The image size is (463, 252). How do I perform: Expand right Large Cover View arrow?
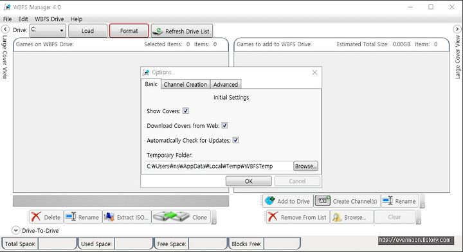point(457,29)
